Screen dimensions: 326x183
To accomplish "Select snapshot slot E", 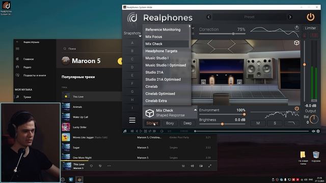I will point(132,75).
